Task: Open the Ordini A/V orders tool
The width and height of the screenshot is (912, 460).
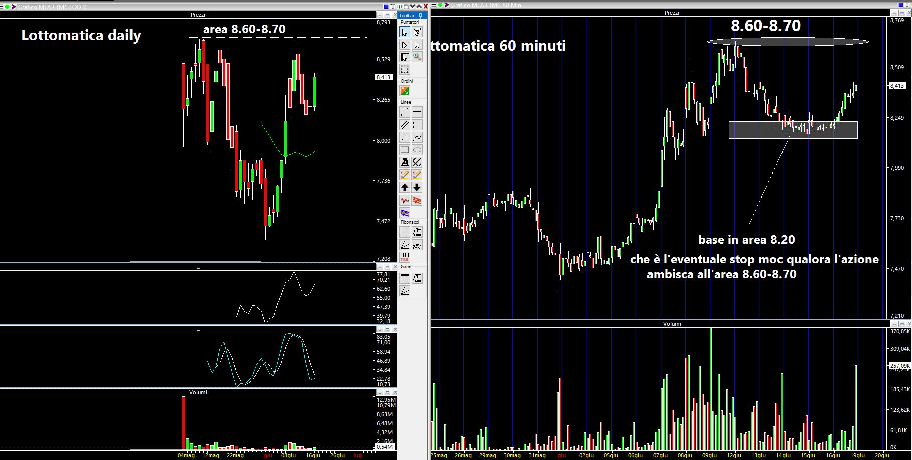Action: coord(405,91)
